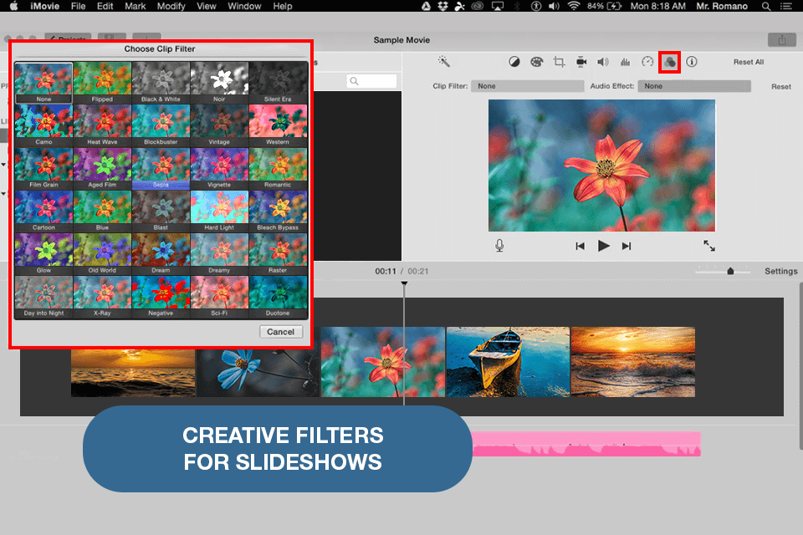This screenshot has width=803, height=535.
Task: Click the Mr. Romano user menu
Action: (722, 6)
